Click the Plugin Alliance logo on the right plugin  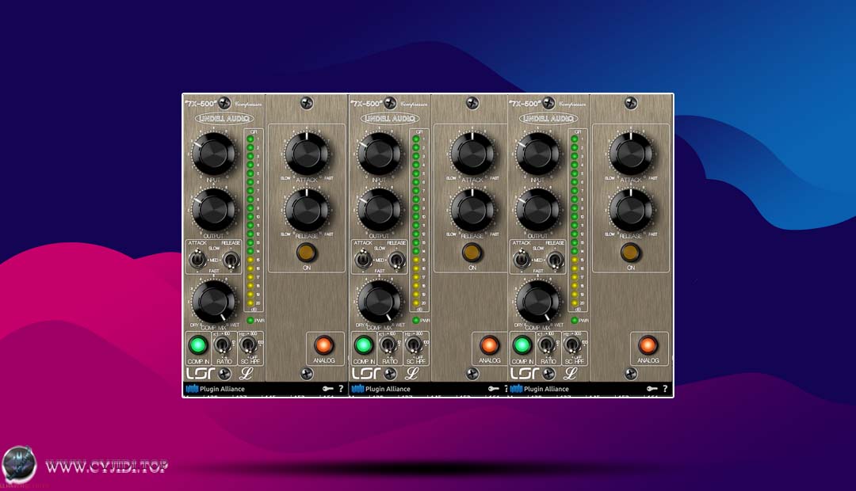click(540, 389)
